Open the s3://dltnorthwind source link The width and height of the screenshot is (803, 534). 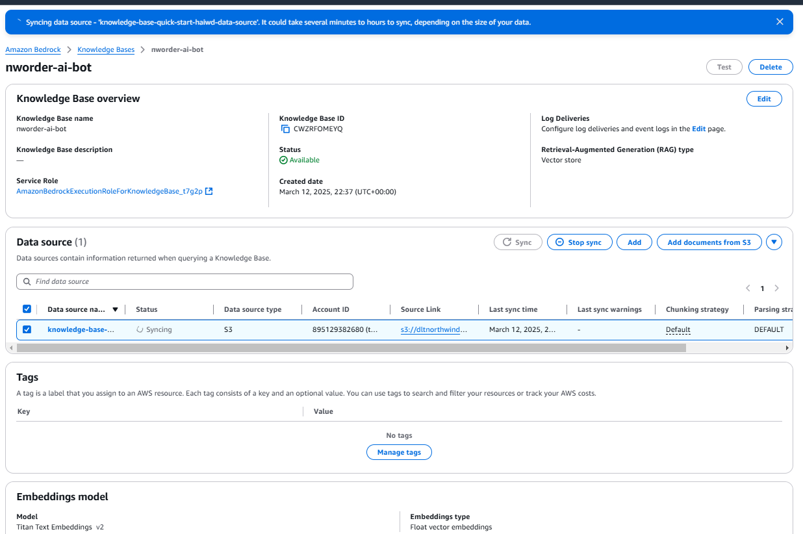[434, 329]
